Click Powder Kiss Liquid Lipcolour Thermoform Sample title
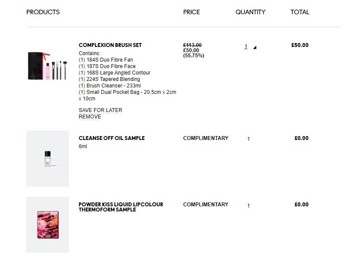The image size is (344, 261). click(x=121, y=207)
